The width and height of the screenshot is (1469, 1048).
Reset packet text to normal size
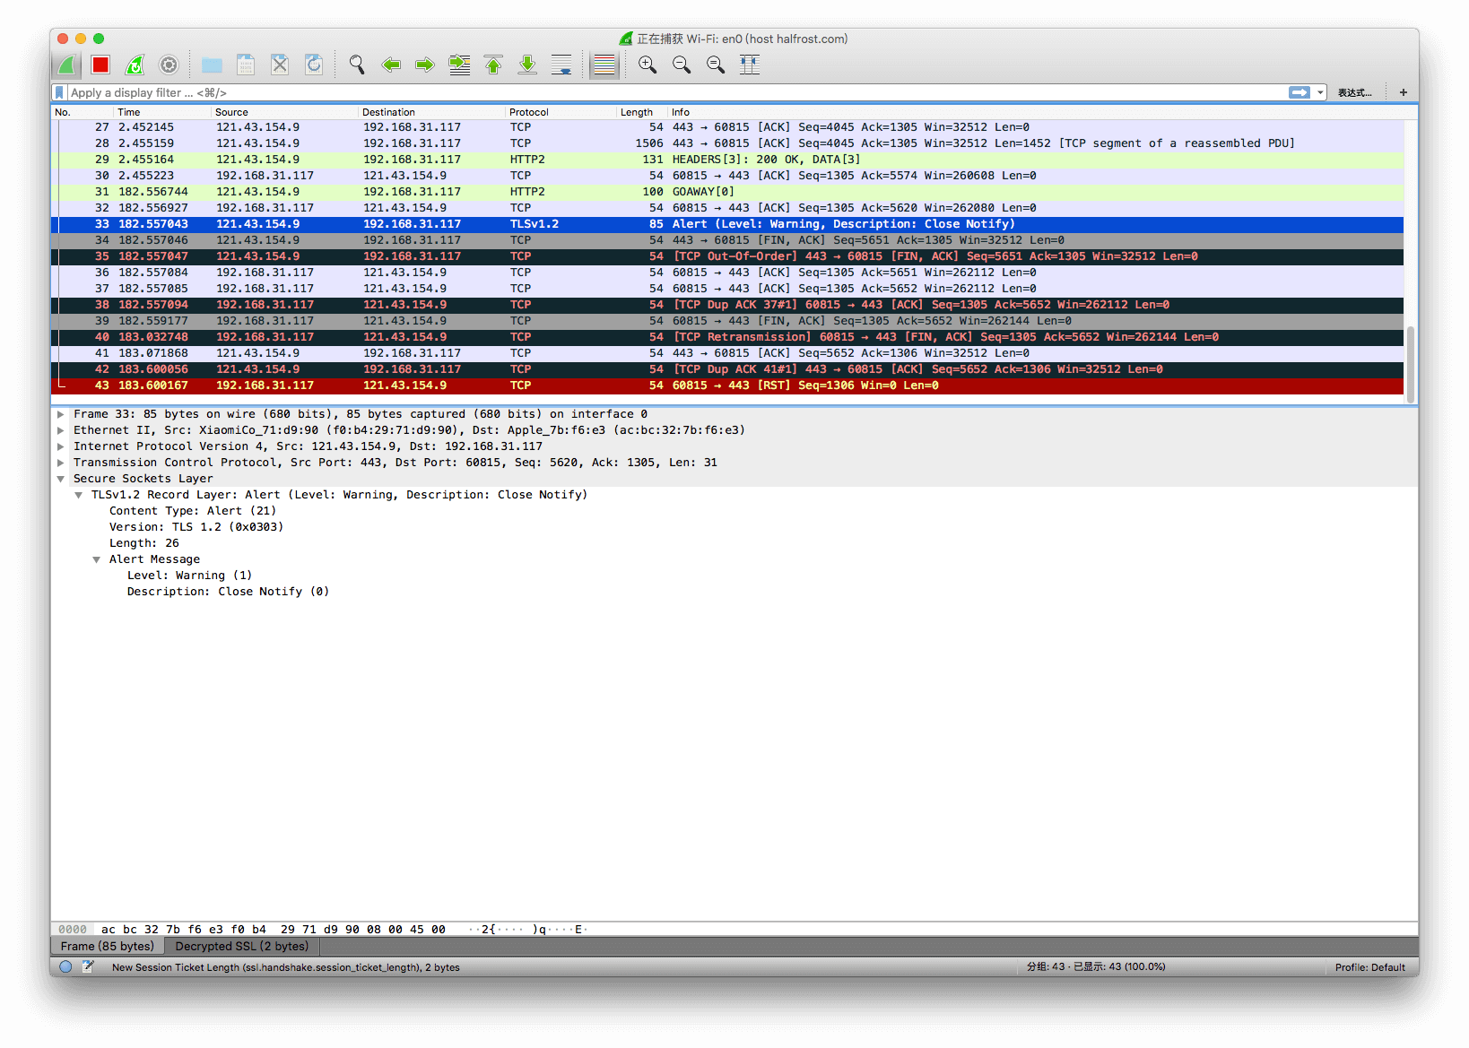716,65
